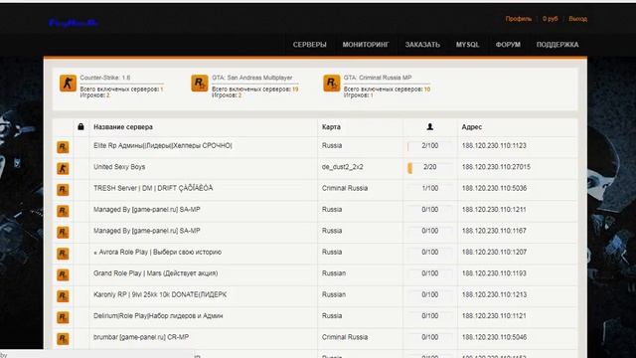Open the Counter-Strike: 1.6 title link
Screen dimensions: 636x358
(x=105, y=78)
